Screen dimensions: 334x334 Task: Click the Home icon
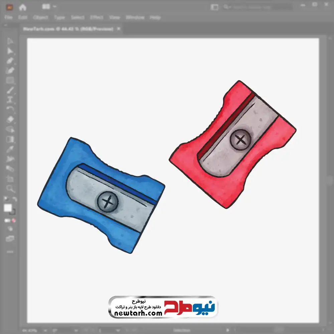(23, 7)
